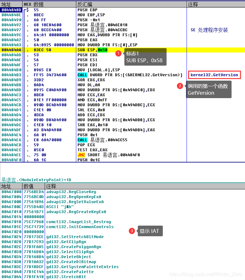
Task: Click the kernel32.GetVersion comment
Action: tap(214, 75)
